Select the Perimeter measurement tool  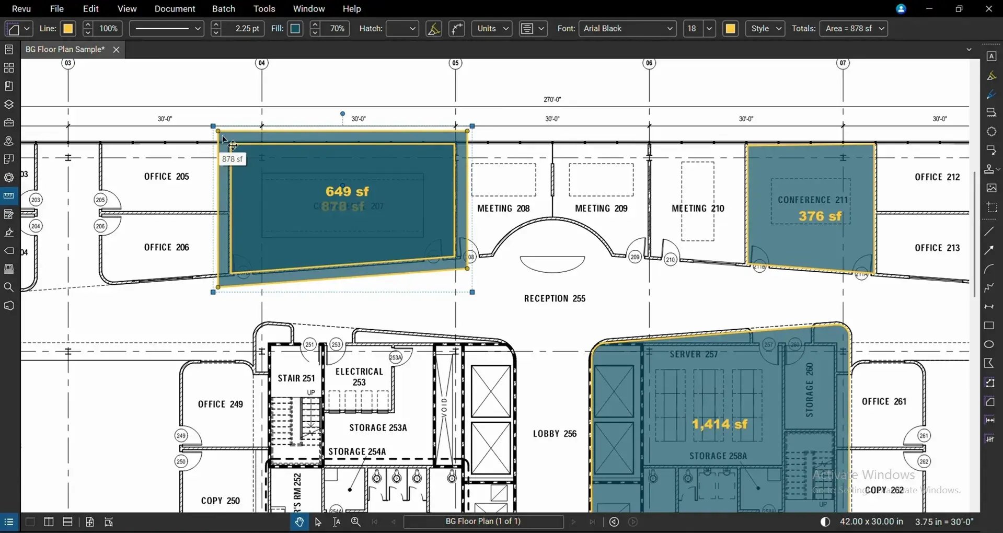coord(989,383)
